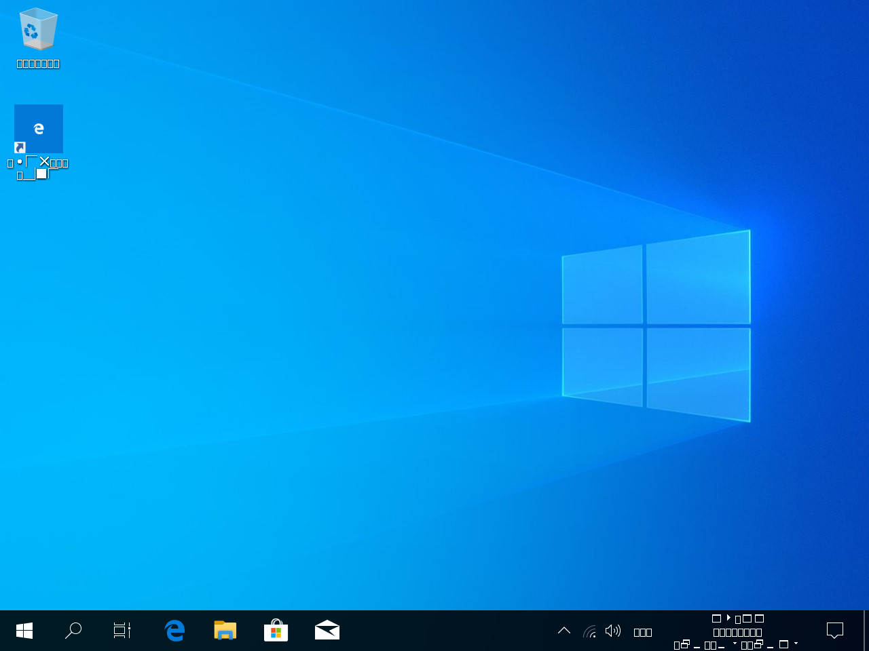The image size is (869, 651).
Task: Select the Recycle Bin desktop icon
Action: coord(38,38)
